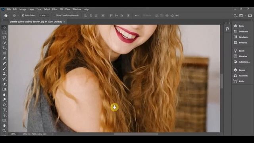
Task: Open the Window menu
Action: pos(77,10)
